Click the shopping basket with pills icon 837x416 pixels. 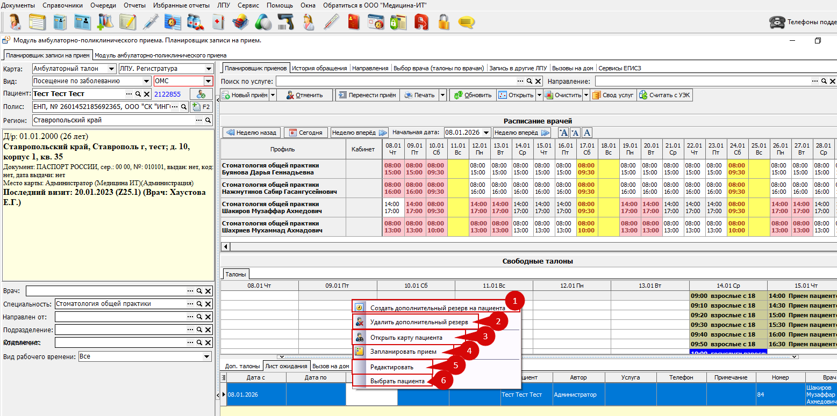click(240, 22)
